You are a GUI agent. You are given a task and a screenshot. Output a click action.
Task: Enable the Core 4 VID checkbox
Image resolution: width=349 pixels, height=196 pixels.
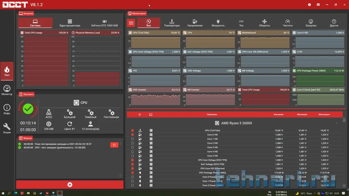[x=133, y=152]
